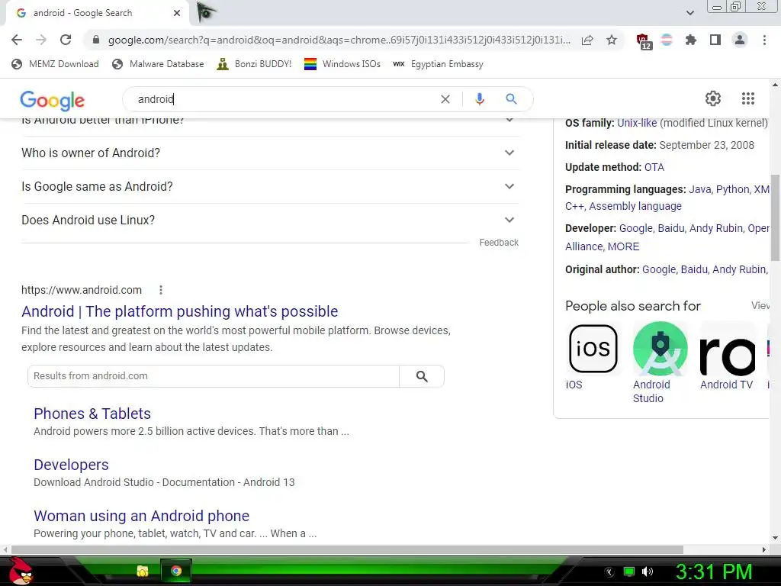Go to Google home via the logo
The width and height of the screenshot is (781, 586).
(x=53, y=101)
